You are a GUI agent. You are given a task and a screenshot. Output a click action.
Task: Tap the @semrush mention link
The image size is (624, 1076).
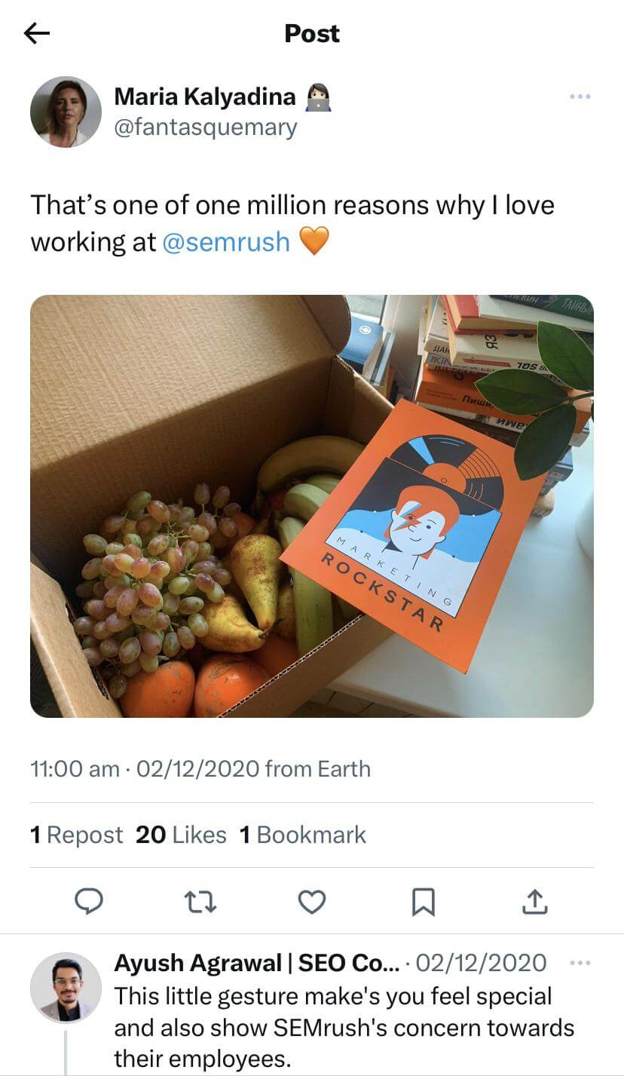tap(226, 242)
